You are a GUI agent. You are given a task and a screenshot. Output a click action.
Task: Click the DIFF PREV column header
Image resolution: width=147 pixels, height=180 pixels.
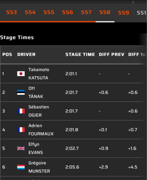tap(112, 54)
